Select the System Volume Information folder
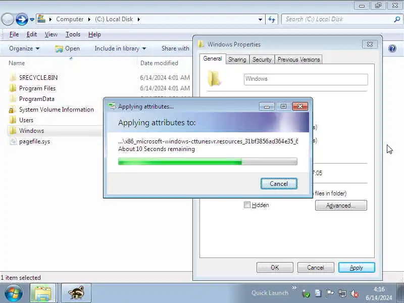Viewport: 404px width, 303px height. pyautogui.click(x=56, y=110)
